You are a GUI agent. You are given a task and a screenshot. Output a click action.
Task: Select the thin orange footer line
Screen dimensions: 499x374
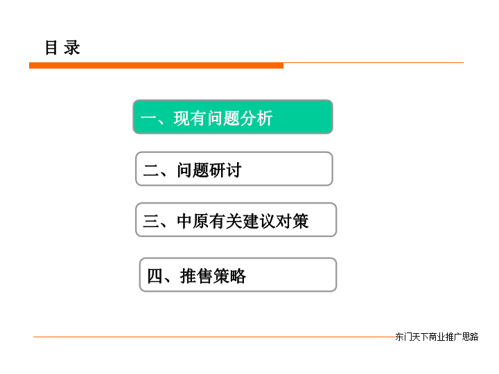214,337
